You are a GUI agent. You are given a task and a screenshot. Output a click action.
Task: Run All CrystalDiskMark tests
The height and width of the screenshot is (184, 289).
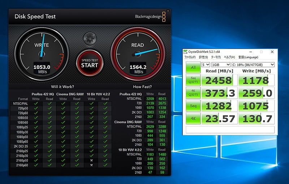point(193,67)
